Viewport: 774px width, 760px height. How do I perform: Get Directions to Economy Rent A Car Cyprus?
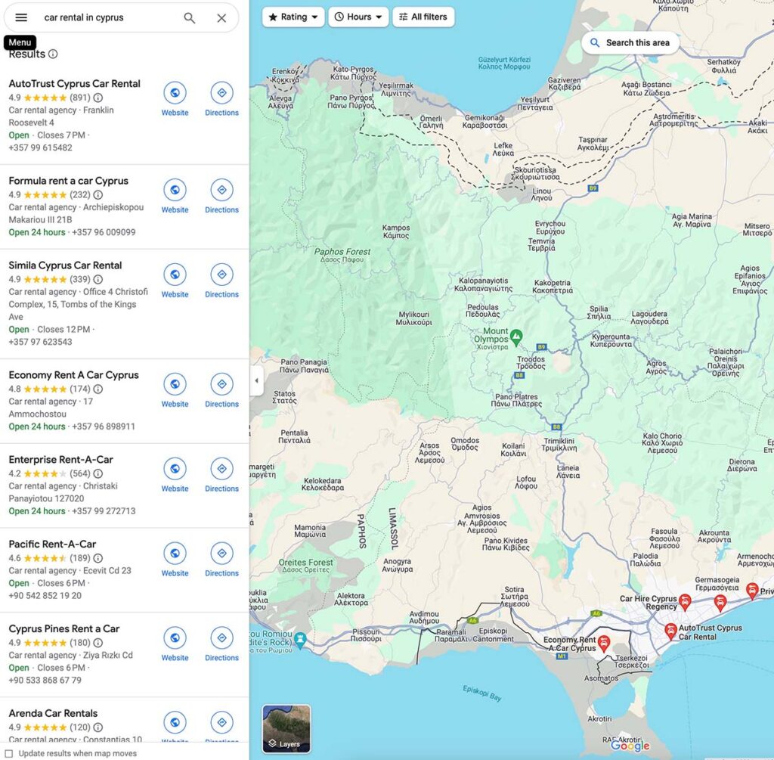click(221, 384)
